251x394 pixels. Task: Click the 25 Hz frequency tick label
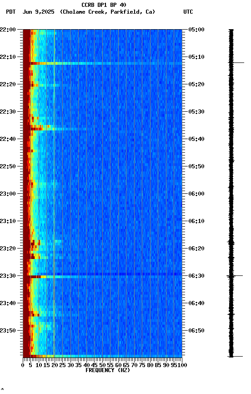click(62, 365)
